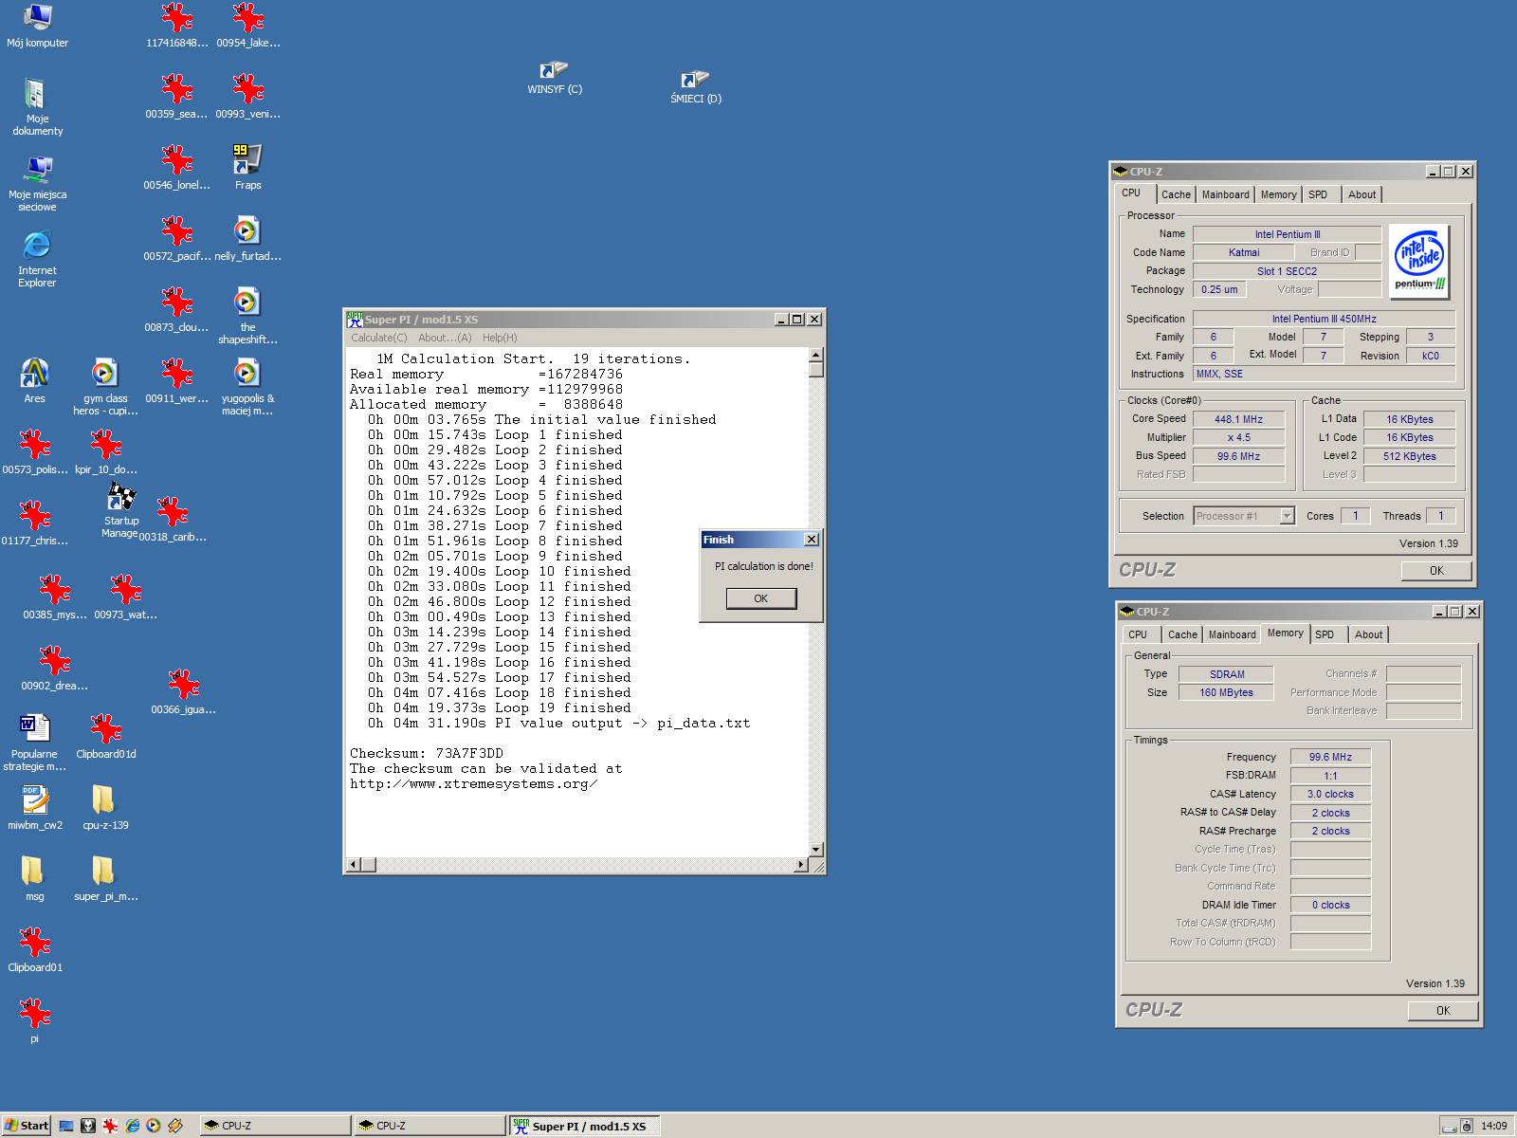Screen dimensions: 1517x1138
Task: Click the Intel Pentium III 450MHz specification
Action: coord(1324,319)
